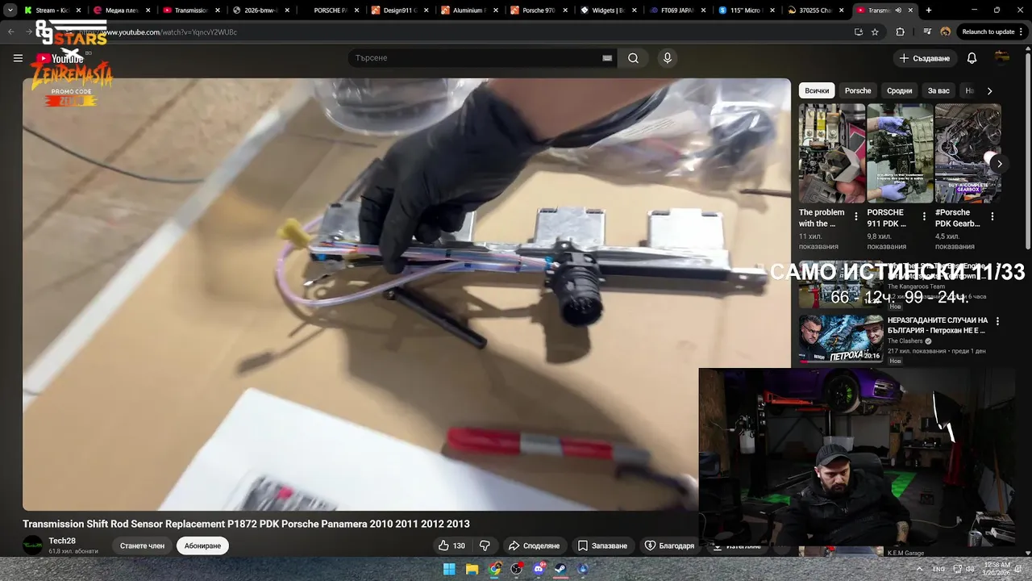Open the Tech28 channel name link
The height and width of the screenshot is (581, 1032).
[x=62, y=541]
